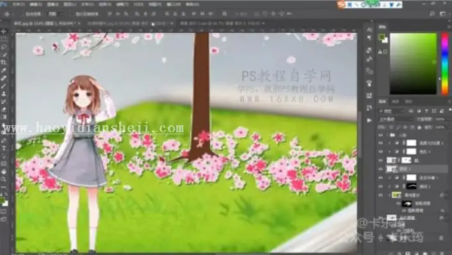The width and height of the screenshot is (452, 255).
Task: Filter layers by pixel layer icon
Action: point(411,111)
